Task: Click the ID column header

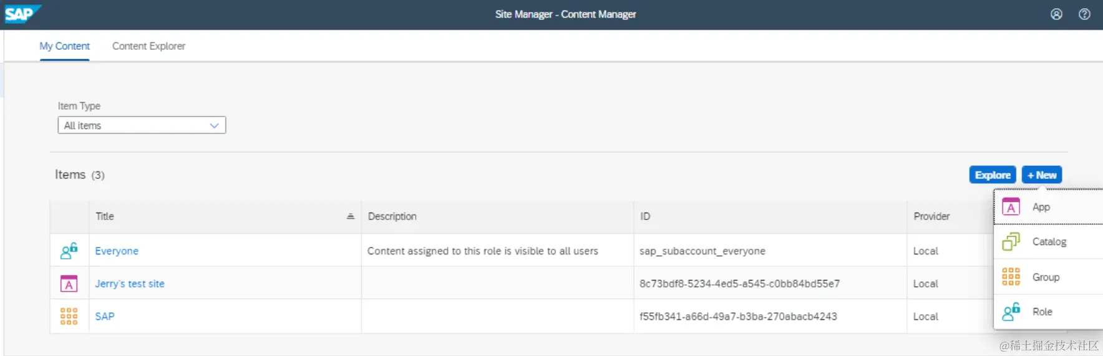Action: 770,216
